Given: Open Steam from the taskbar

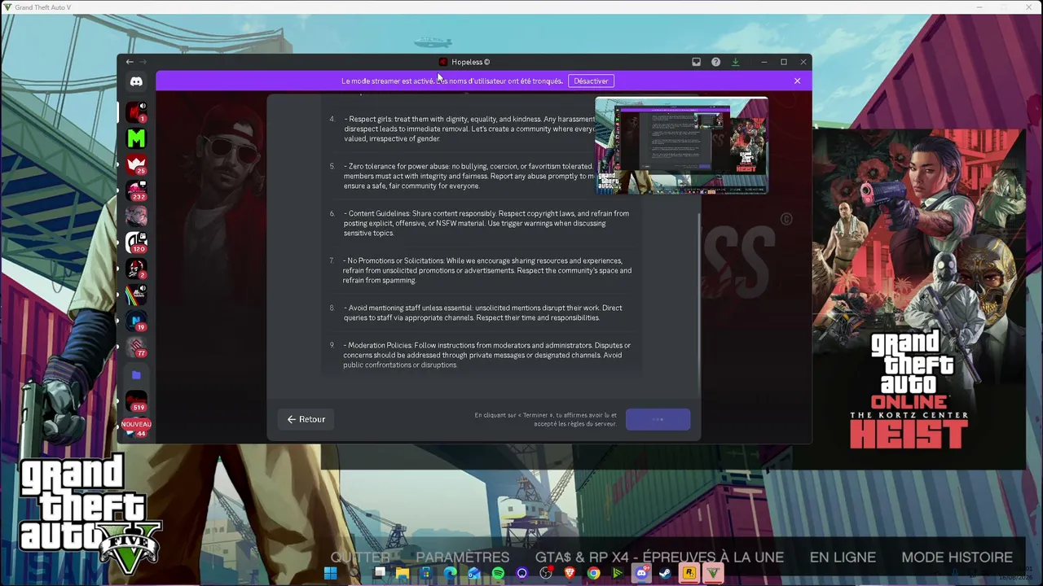Looking at the screenshot, I should pos(665,574).
